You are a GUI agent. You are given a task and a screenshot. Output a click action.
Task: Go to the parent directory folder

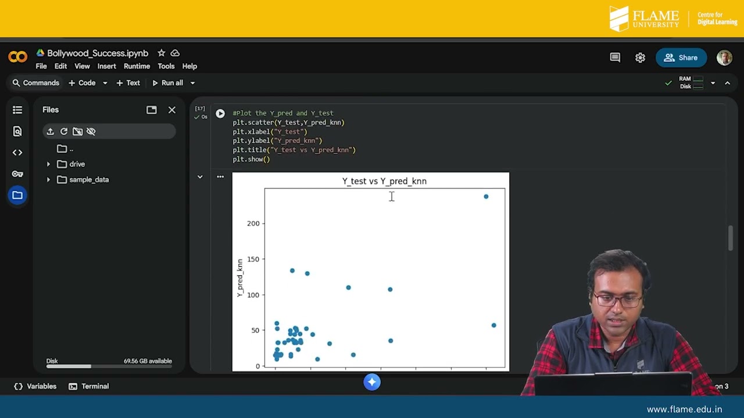[x=65, y=149]
